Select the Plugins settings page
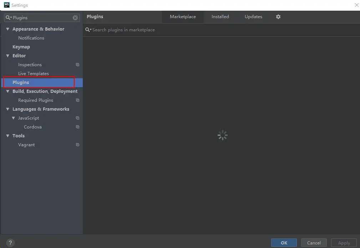 click(42, 83)
